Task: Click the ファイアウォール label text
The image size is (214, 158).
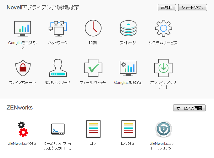Action: click(x=23, y=83)
